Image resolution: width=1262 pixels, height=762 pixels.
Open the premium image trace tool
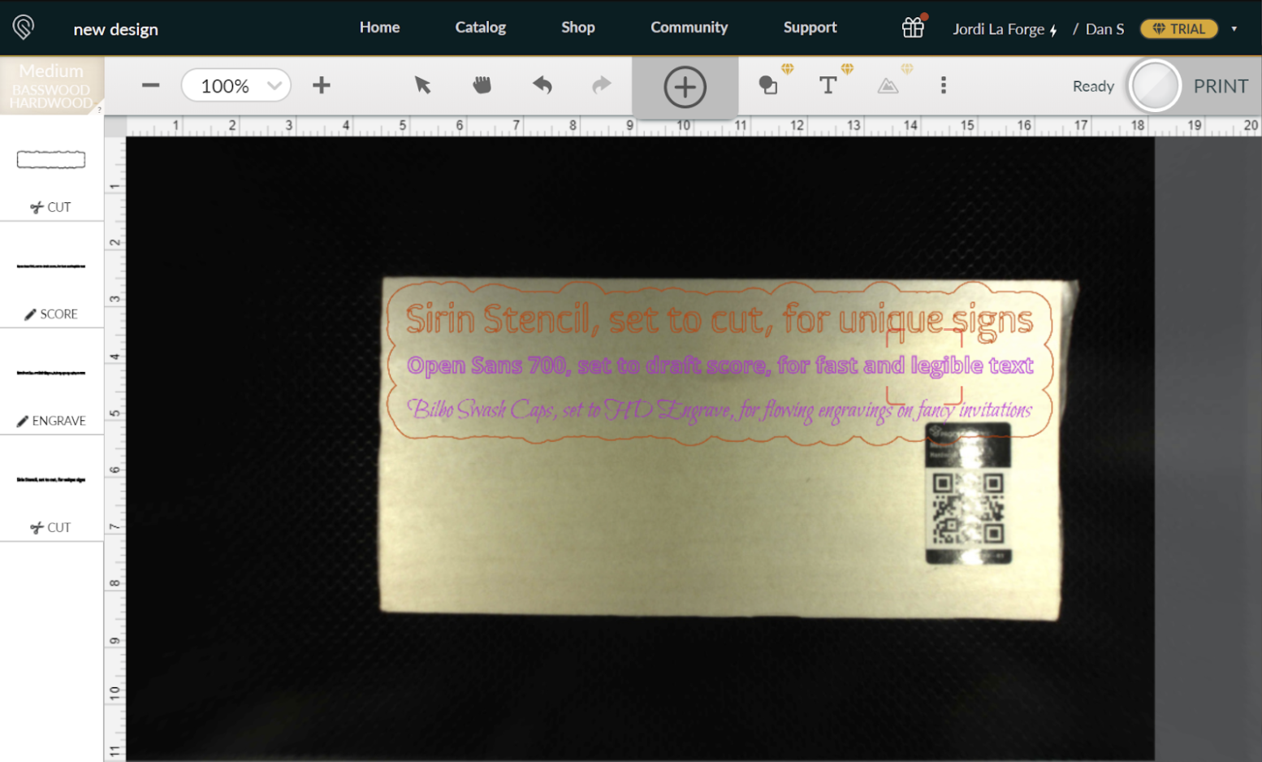(x=888, y=84)
